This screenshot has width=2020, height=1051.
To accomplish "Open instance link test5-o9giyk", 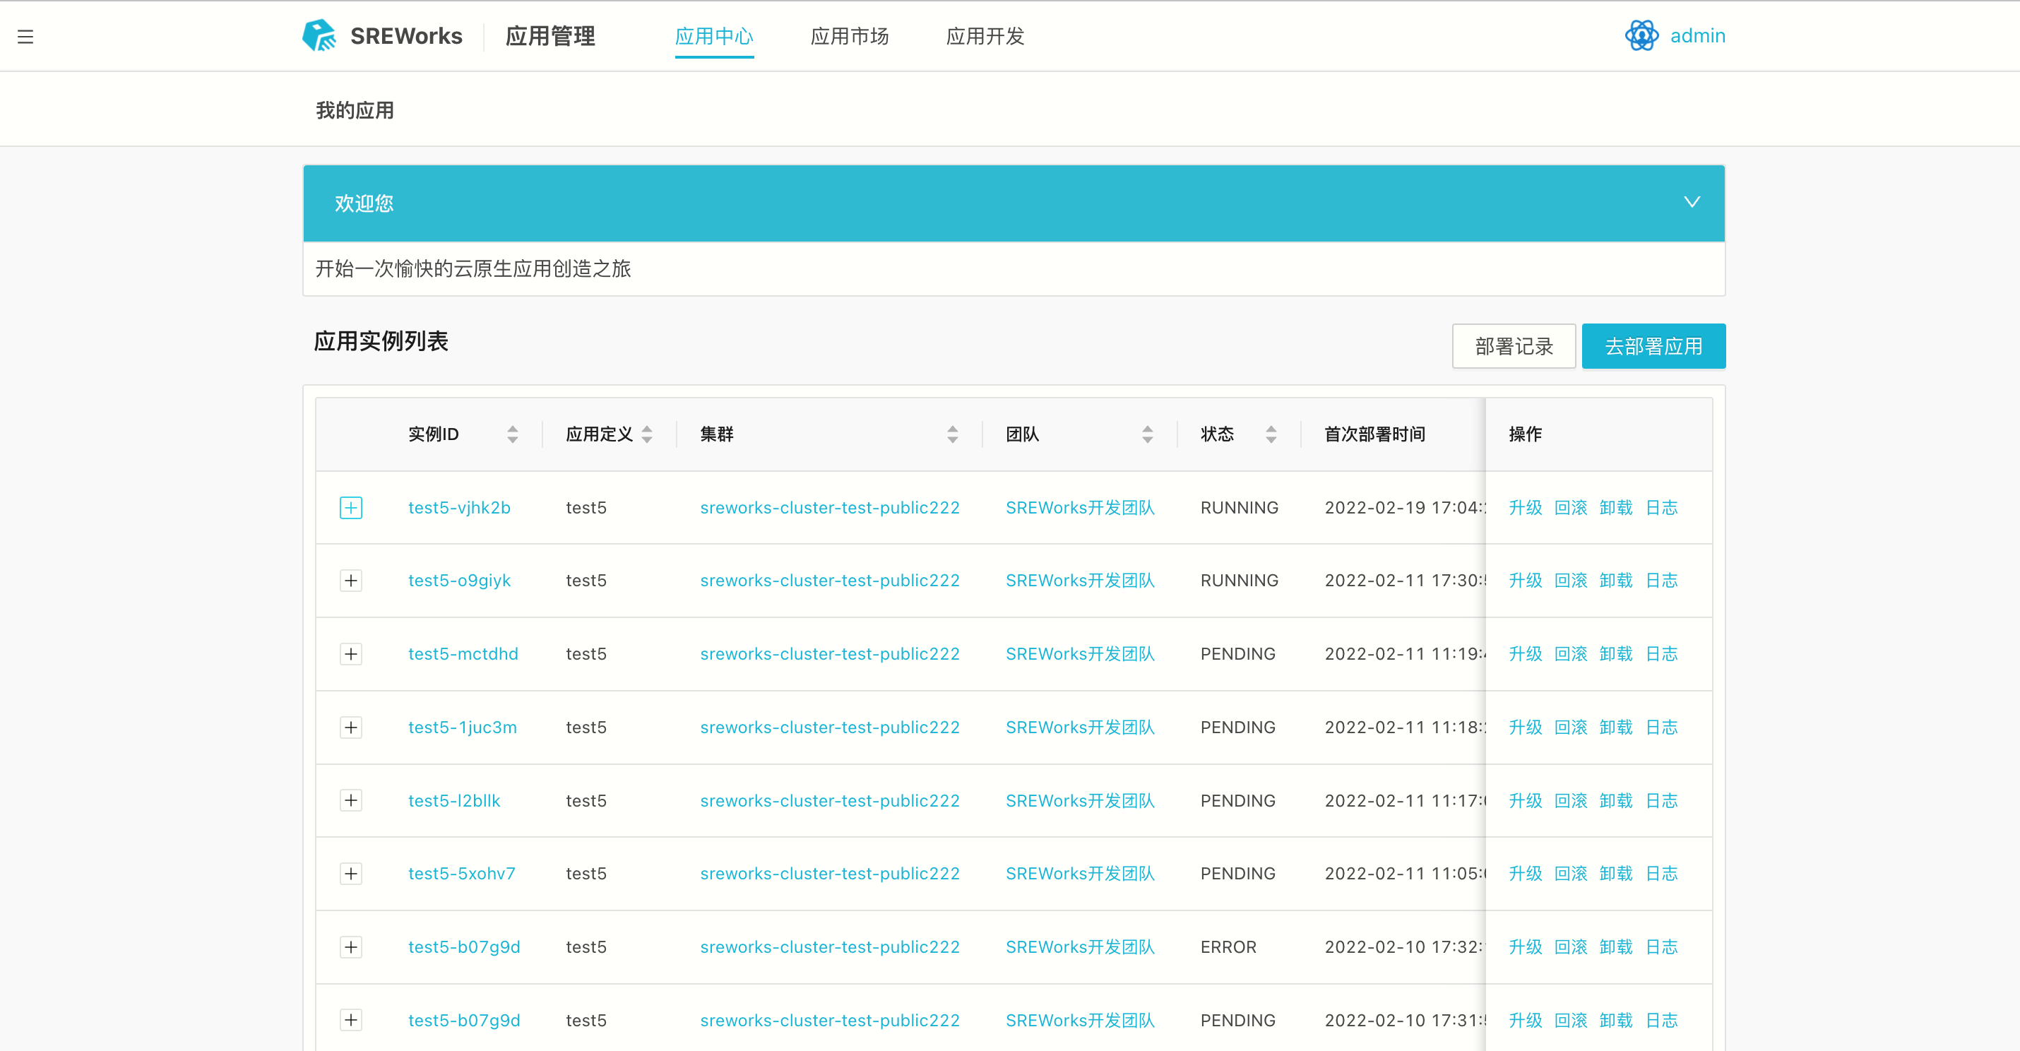I will click(x=458, y=581).
